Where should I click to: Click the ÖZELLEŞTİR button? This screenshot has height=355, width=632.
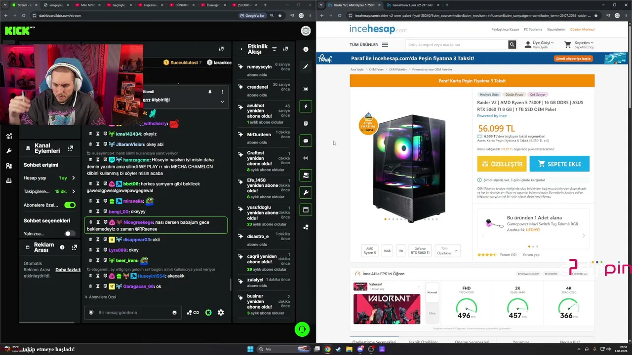(x=502, y=164)
